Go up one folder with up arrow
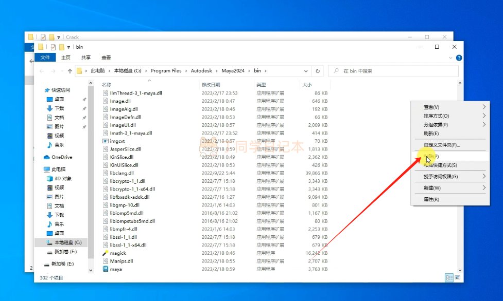Viewport: 503px width, 301px height. (x=68, y=71)
